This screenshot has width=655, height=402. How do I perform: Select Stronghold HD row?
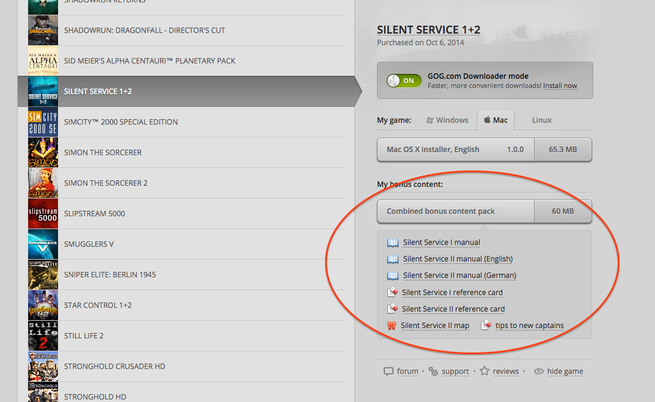click(x=186, y=392)
